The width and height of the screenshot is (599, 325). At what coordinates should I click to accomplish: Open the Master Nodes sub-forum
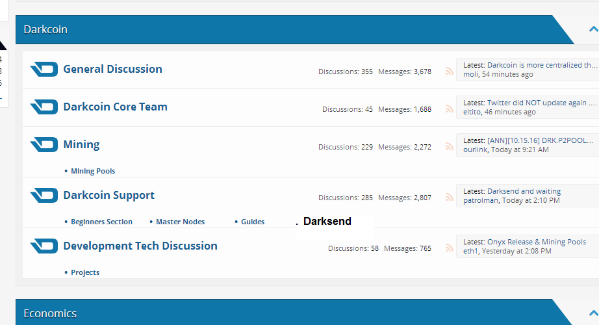[x=181, y=222]
